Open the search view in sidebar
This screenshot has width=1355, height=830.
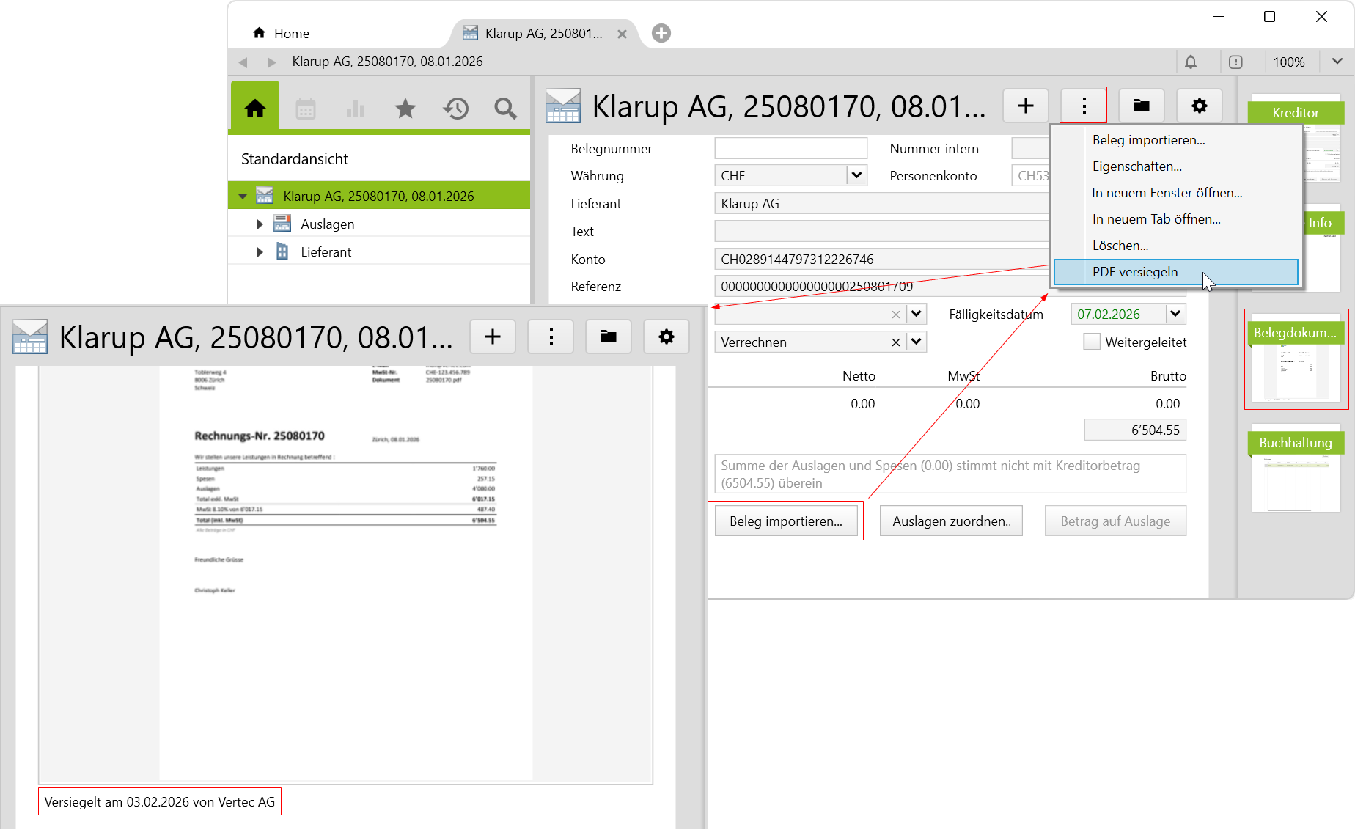tap(505, 109)
